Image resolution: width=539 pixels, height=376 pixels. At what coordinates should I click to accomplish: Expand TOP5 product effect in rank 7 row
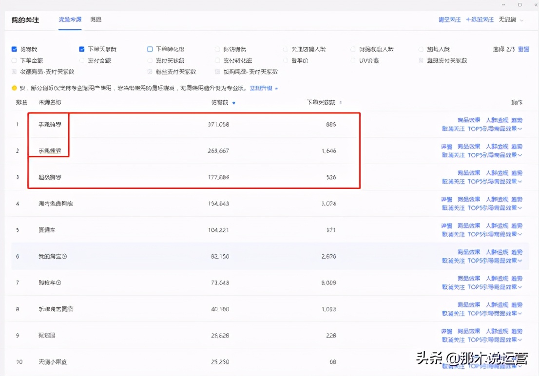(495, 287)
